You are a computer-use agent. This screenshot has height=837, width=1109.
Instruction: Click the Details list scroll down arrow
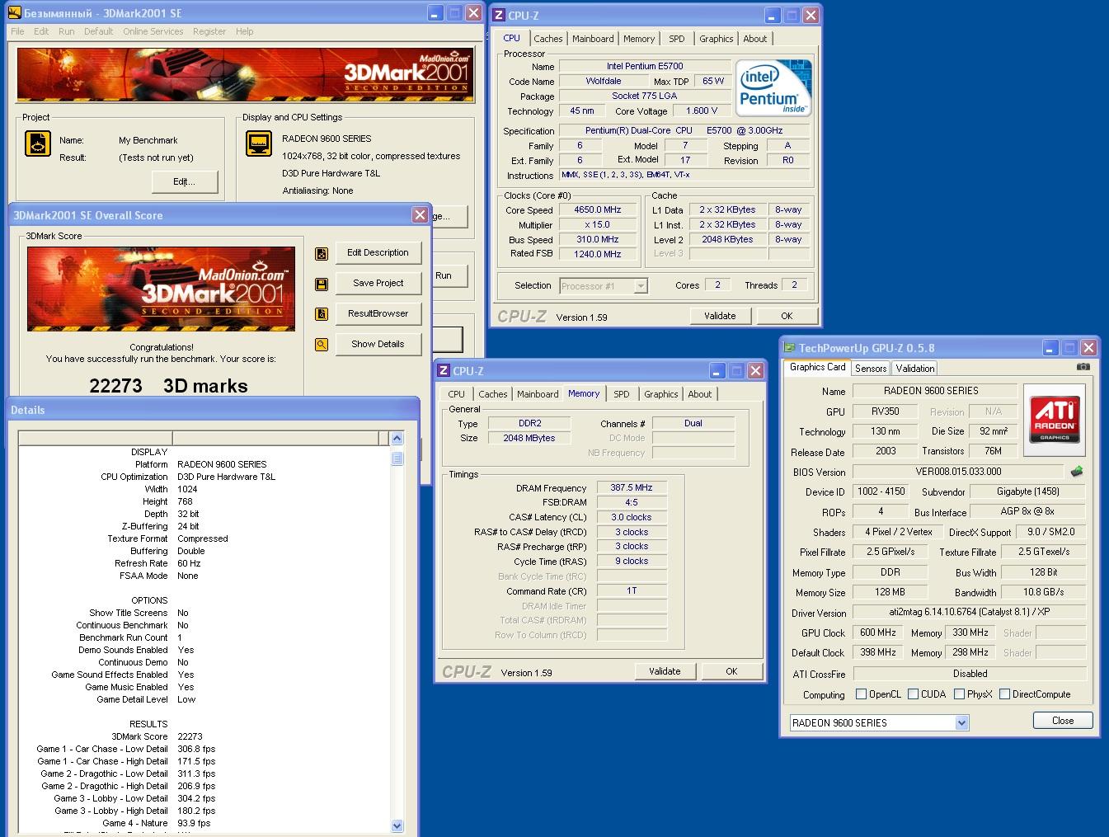[x=397, y=825]
